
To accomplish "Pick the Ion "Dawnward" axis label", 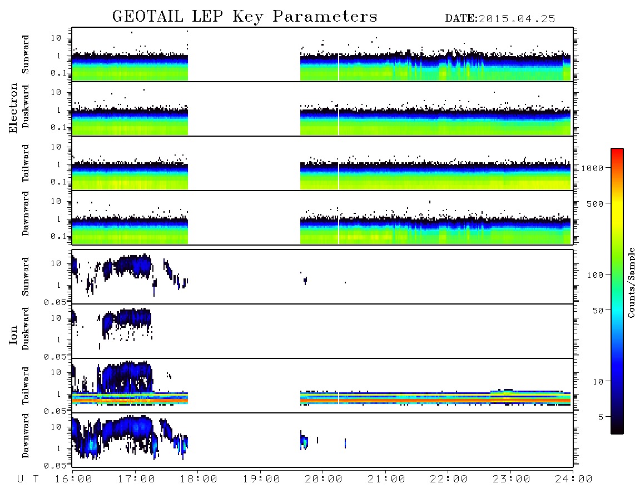I will pos(26,436).
